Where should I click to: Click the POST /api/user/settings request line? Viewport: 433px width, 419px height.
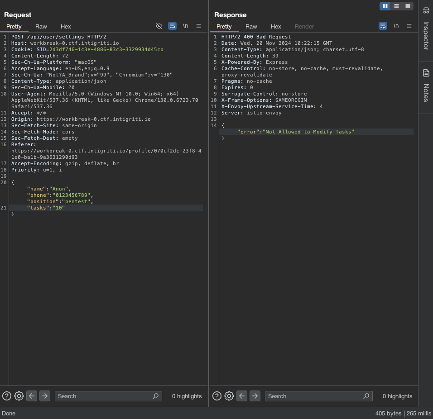(x=59, y=37)
